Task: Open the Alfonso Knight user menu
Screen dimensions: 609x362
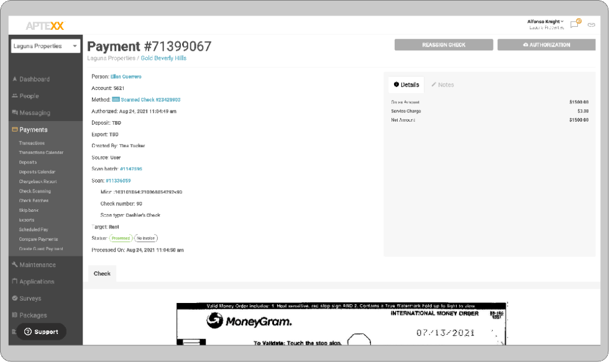Action: [x=546, y=22]
